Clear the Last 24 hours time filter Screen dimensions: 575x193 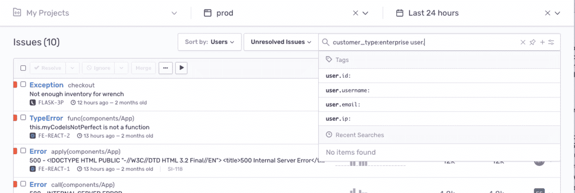[x=547, y=13]
